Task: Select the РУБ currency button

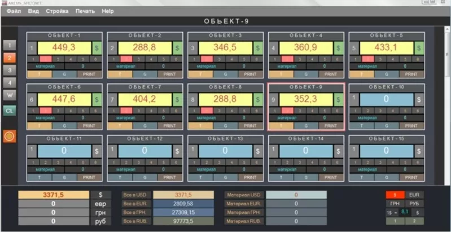Action: point(414,203)
